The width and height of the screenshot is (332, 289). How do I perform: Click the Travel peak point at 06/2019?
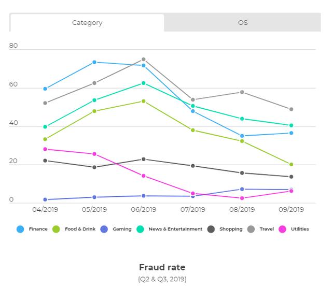pos(144,60)
